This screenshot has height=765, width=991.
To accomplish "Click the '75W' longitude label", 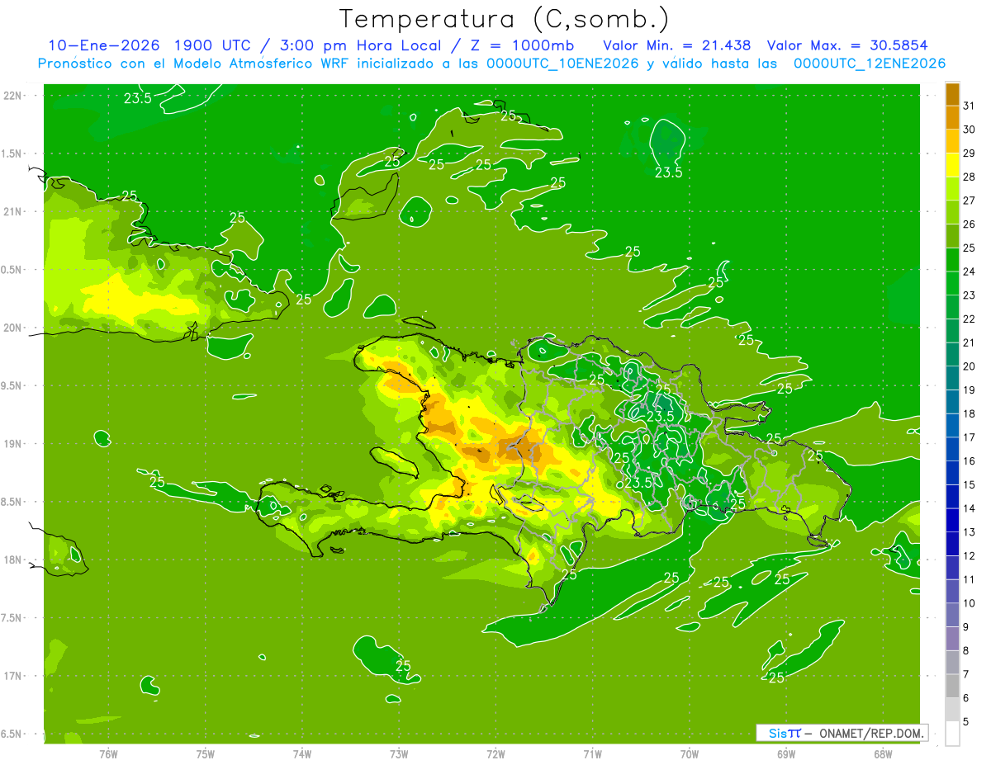I will pyautogui.click(x=206, y=754).
